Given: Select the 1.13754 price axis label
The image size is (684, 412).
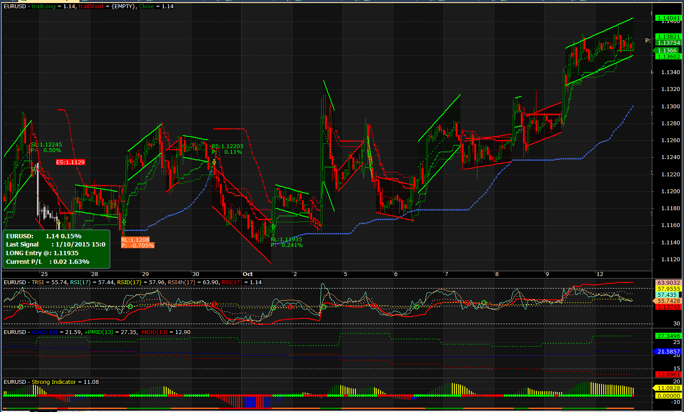Looking at the screenshot, I should tap(668, 43).
